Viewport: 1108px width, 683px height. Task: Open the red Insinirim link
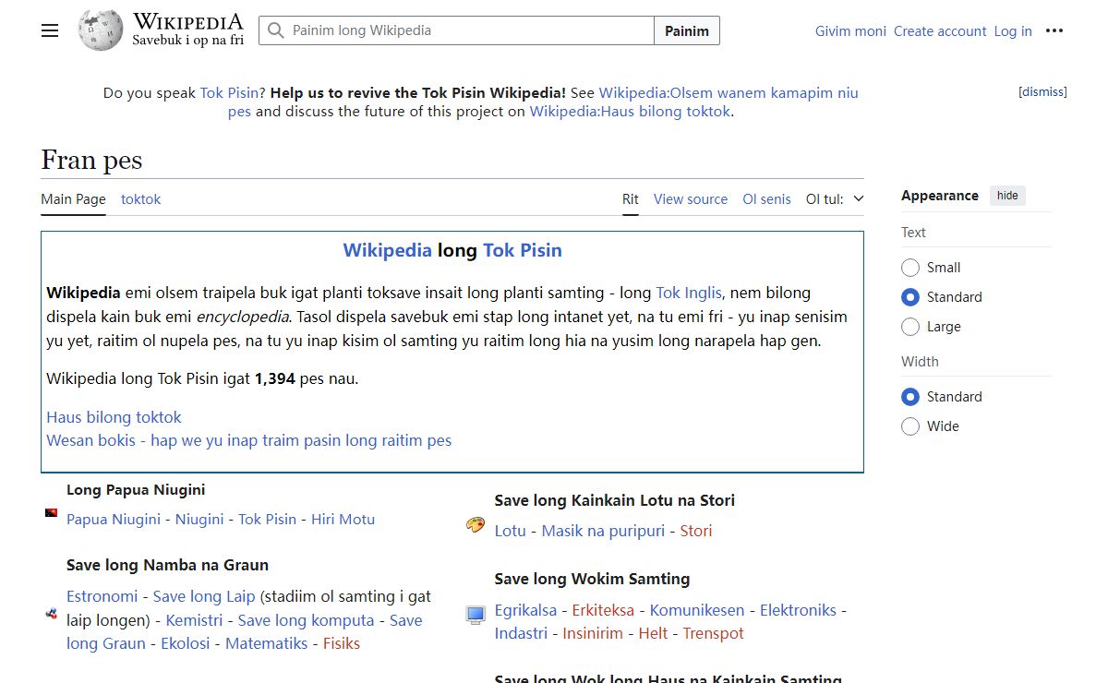click(593, 633)
